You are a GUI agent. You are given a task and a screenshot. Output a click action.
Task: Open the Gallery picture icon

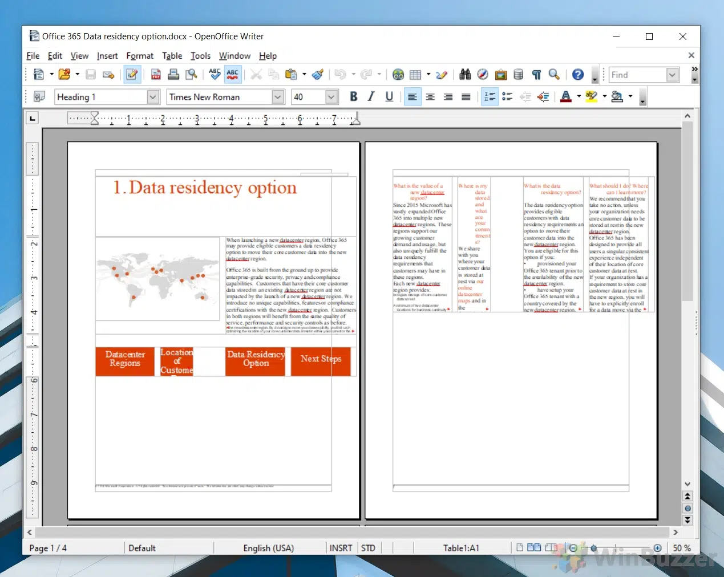click(x=501, y=74)
